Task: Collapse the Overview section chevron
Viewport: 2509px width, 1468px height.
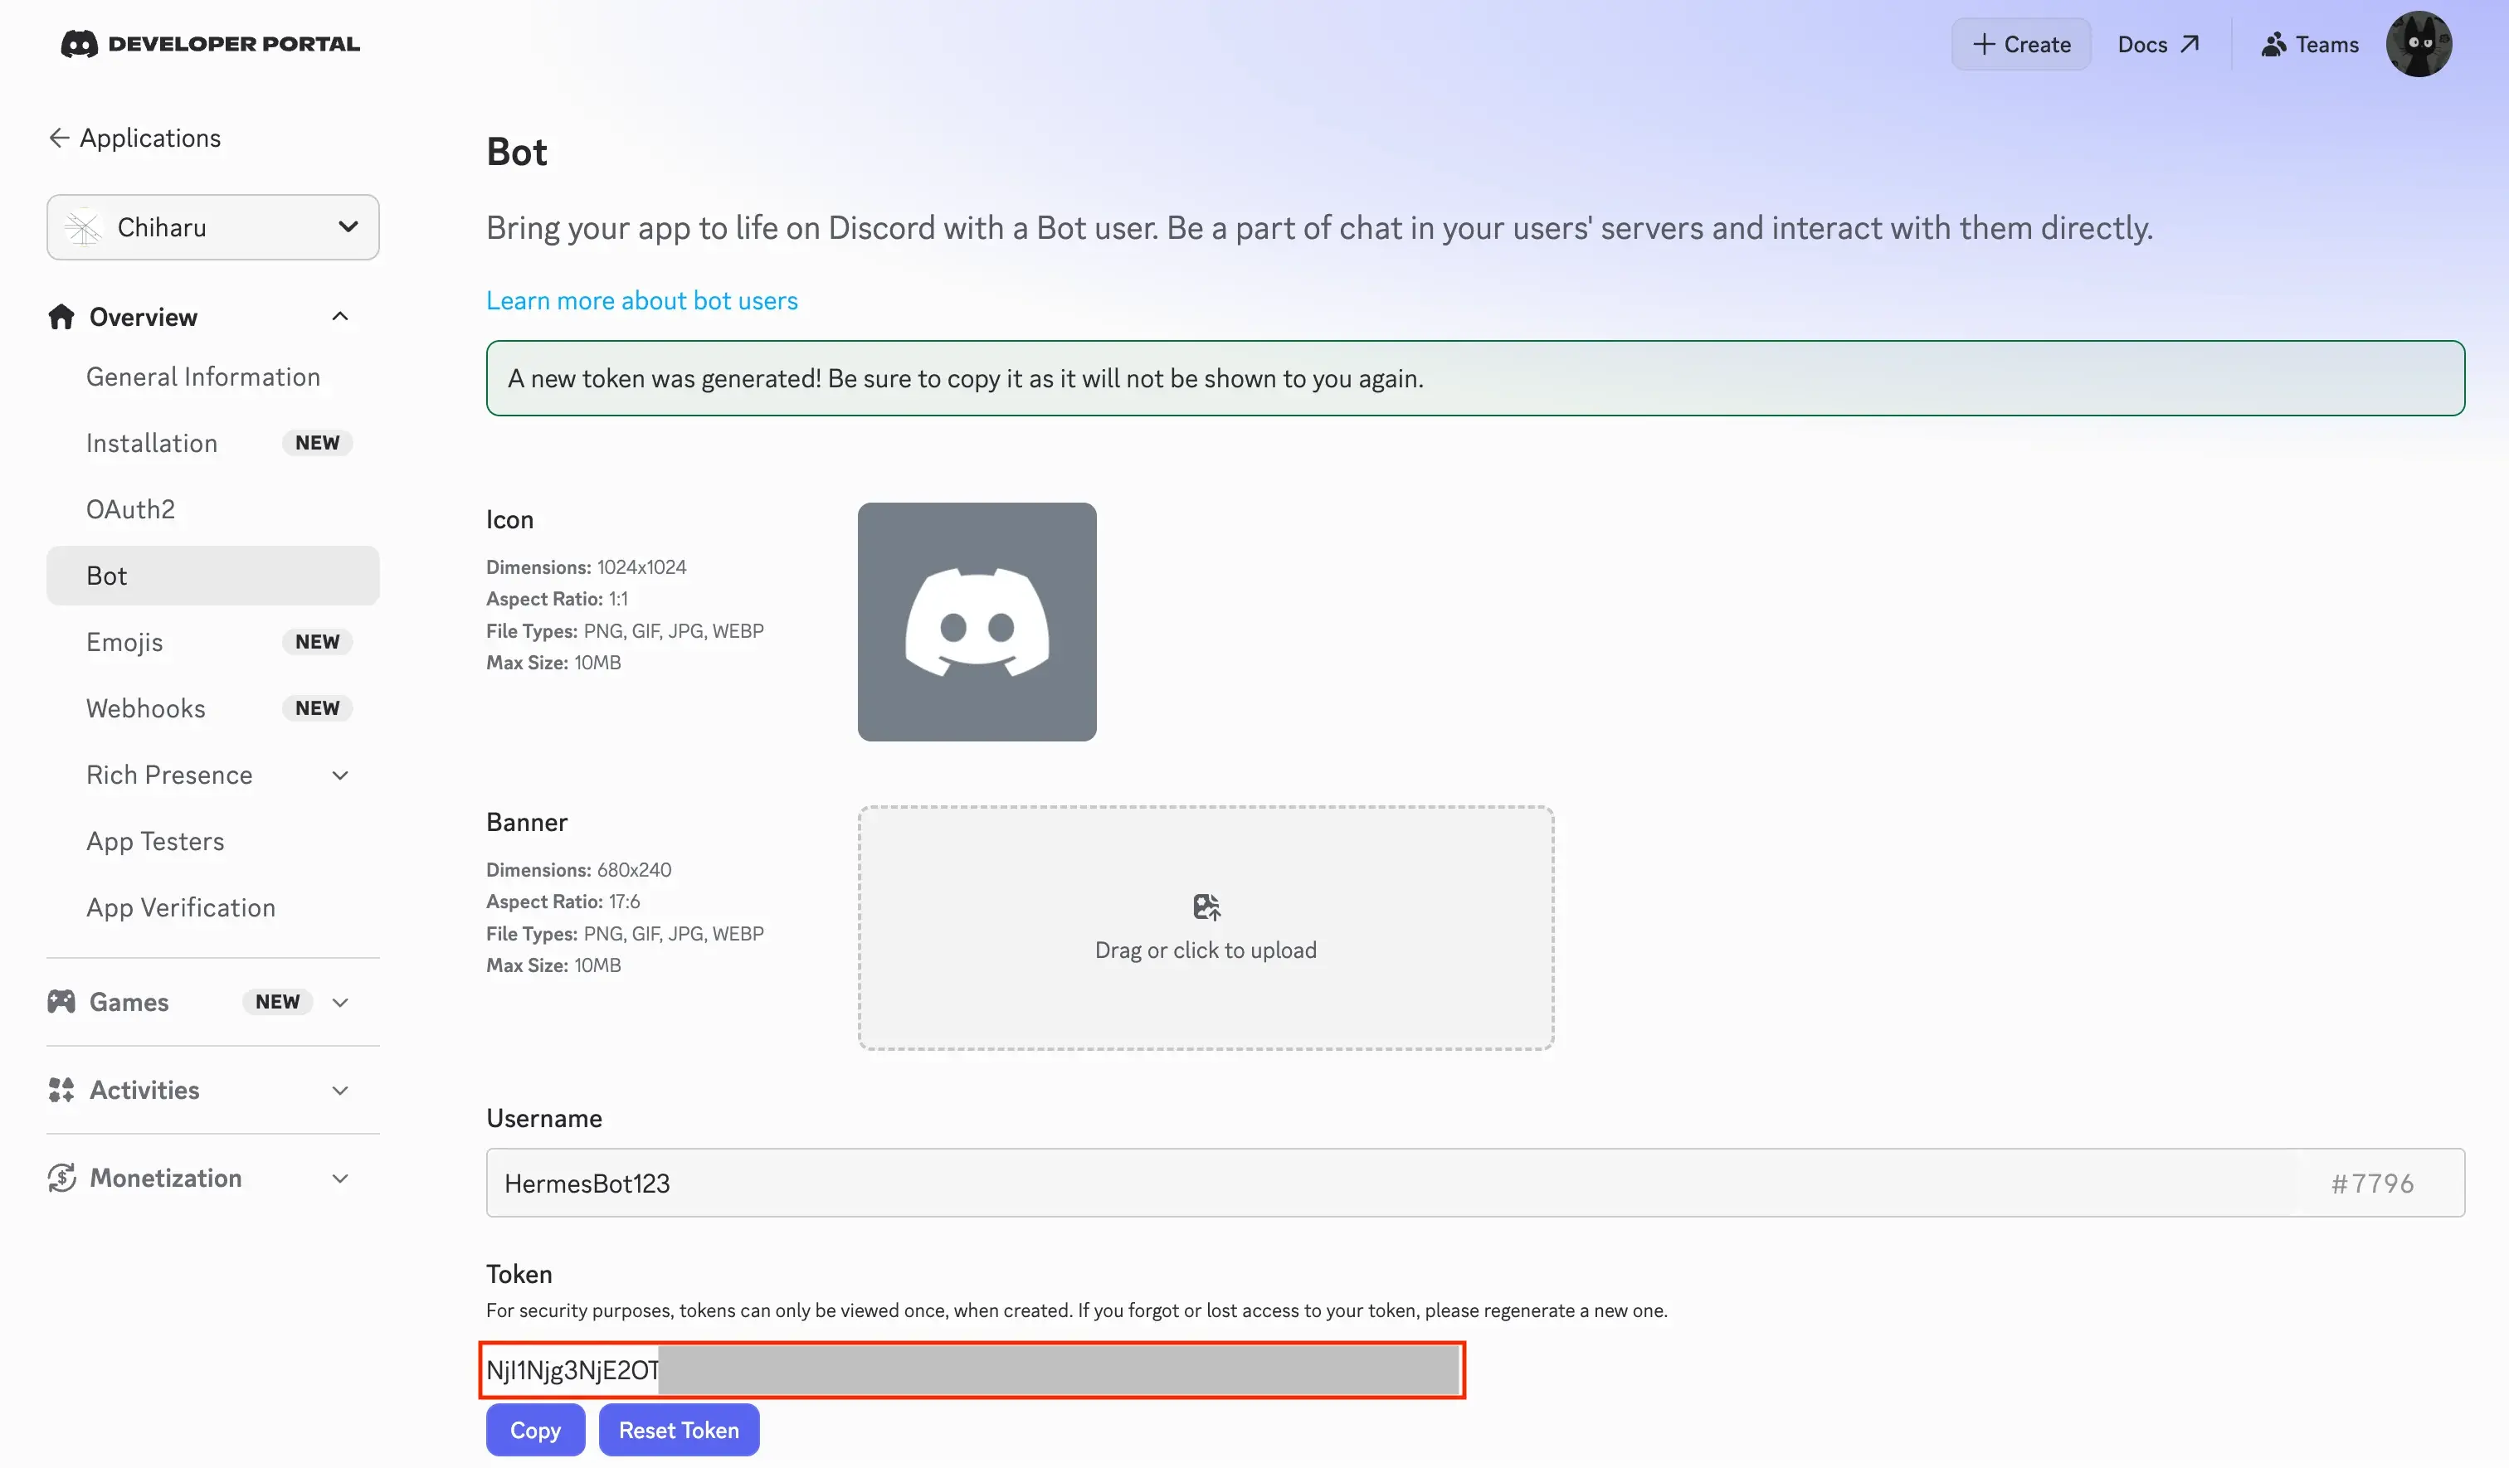Action: (x=339, y=317)
